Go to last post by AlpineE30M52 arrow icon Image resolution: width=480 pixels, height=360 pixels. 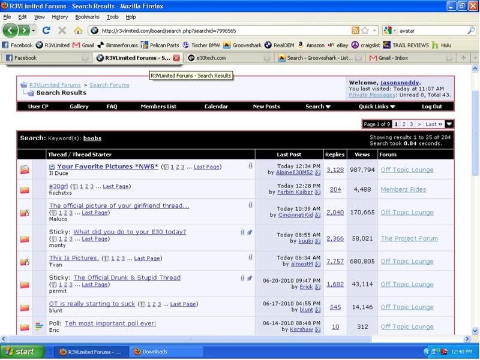point(318,173)
